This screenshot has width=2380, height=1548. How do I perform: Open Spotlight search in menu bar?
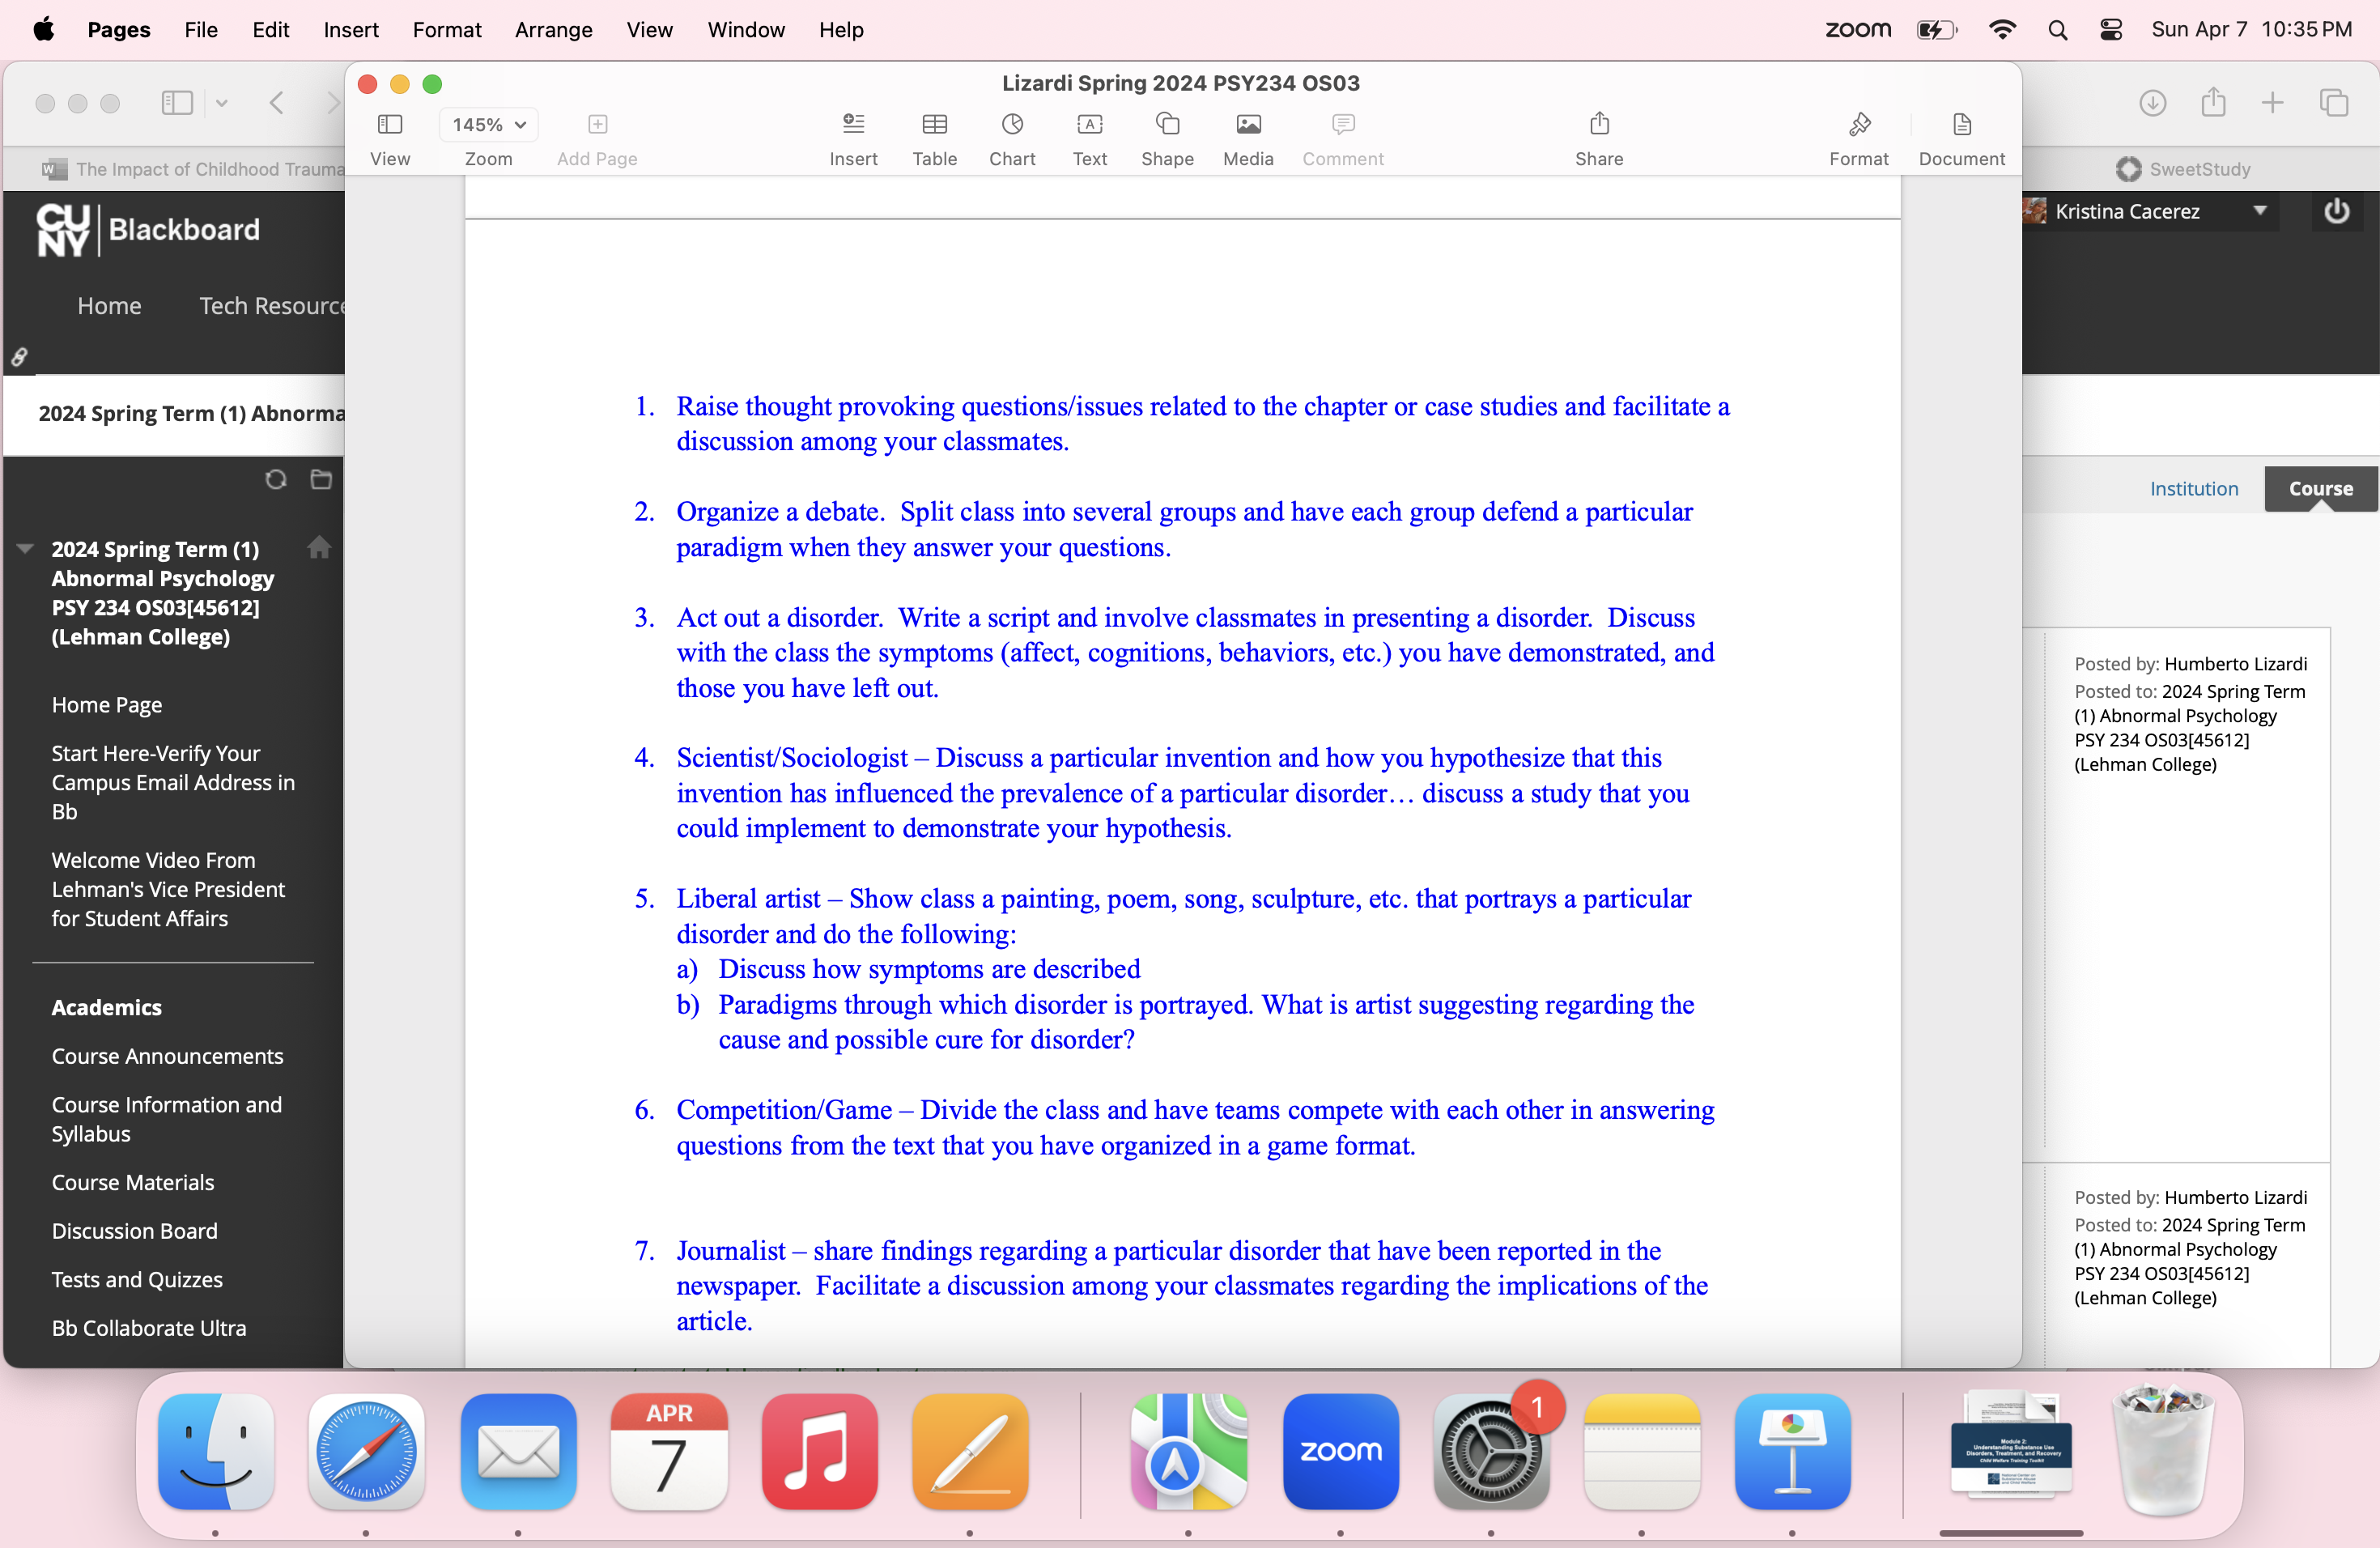click(x=2057, y=30)
